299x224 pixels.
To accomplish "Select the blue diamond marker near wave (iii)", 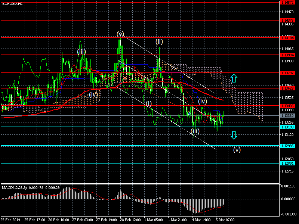I will [x=189, y=114].
